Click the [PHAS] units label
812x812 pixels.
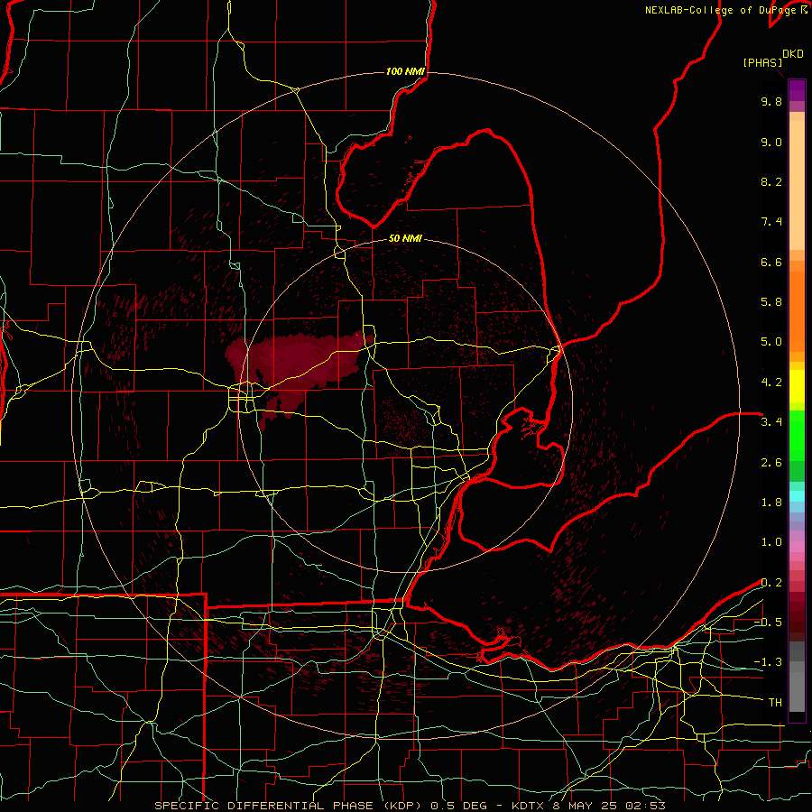[762, 63]
